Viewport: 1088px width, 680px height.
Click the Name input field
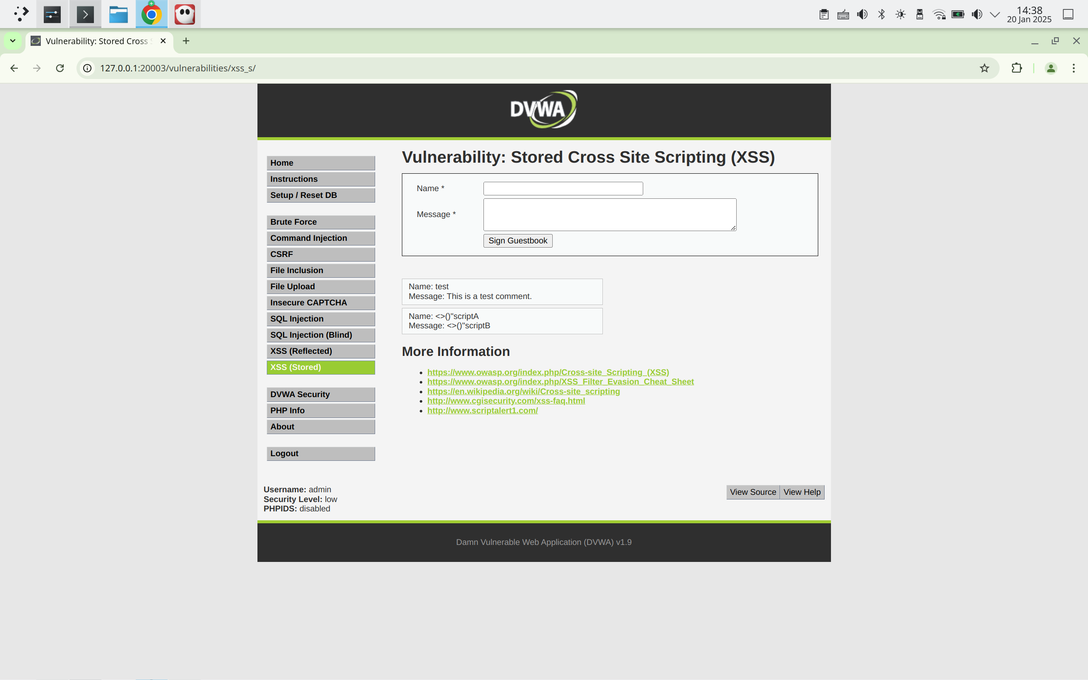pos(562,189)
